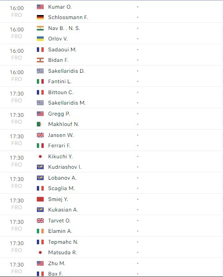Image resolution: width=223 pixels, height=277 pixels.
Task: Select player Tepmahc N.
Action: (63, 242)
